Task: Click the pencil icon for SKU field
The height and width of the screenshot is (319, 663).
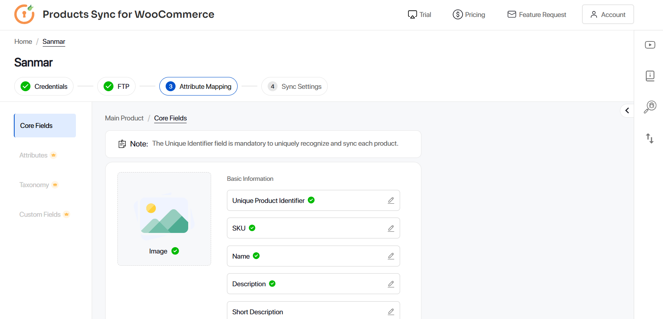Action: [x=391, y=228]
